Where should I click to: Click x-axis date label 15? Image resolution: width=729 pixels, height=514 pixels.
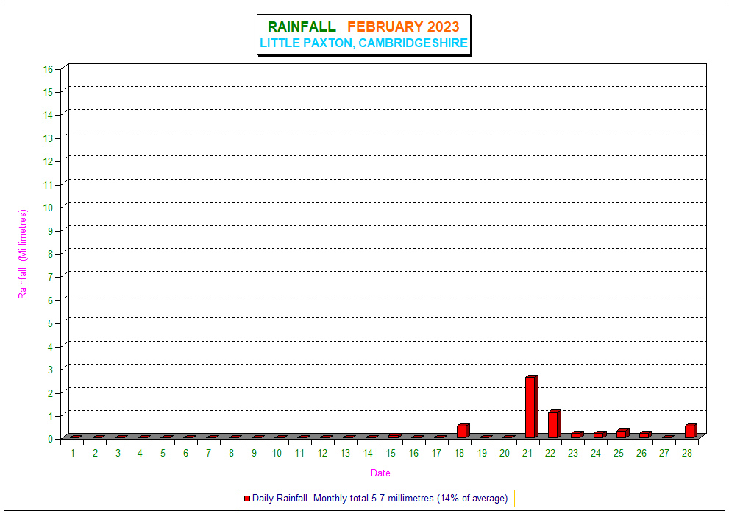(391, 454)
